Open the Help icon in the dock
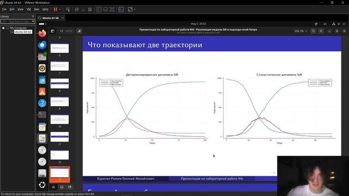 point(42,103)
